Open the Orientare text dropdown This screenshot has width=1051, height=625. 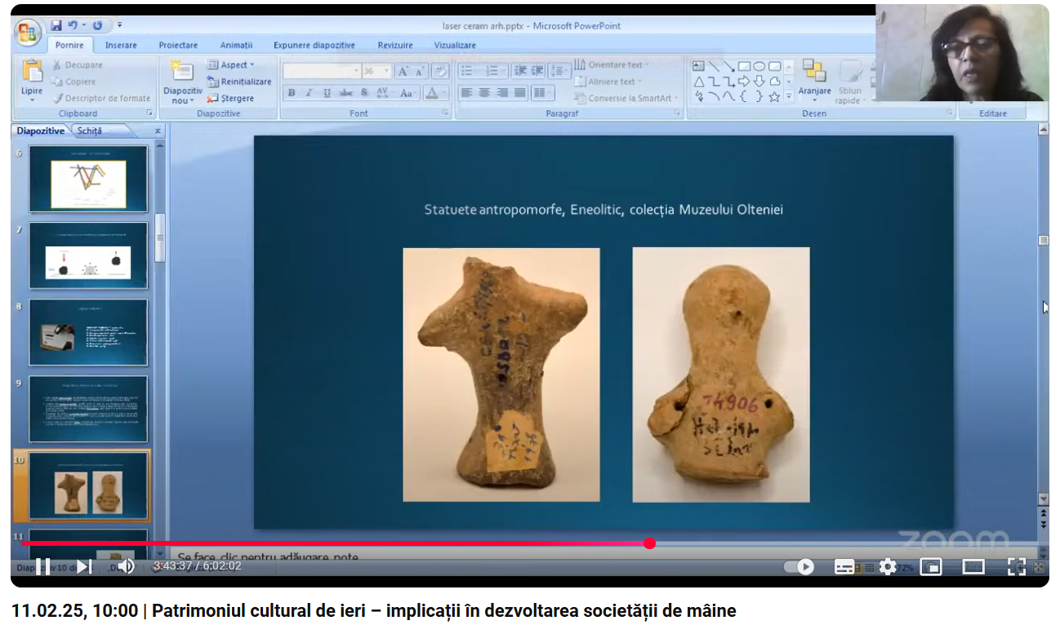coord(612,64)
